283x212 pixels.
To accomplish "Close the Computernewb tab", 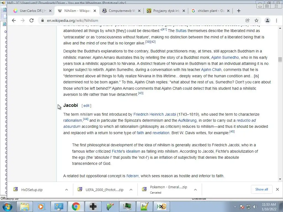I will point(139,11).
